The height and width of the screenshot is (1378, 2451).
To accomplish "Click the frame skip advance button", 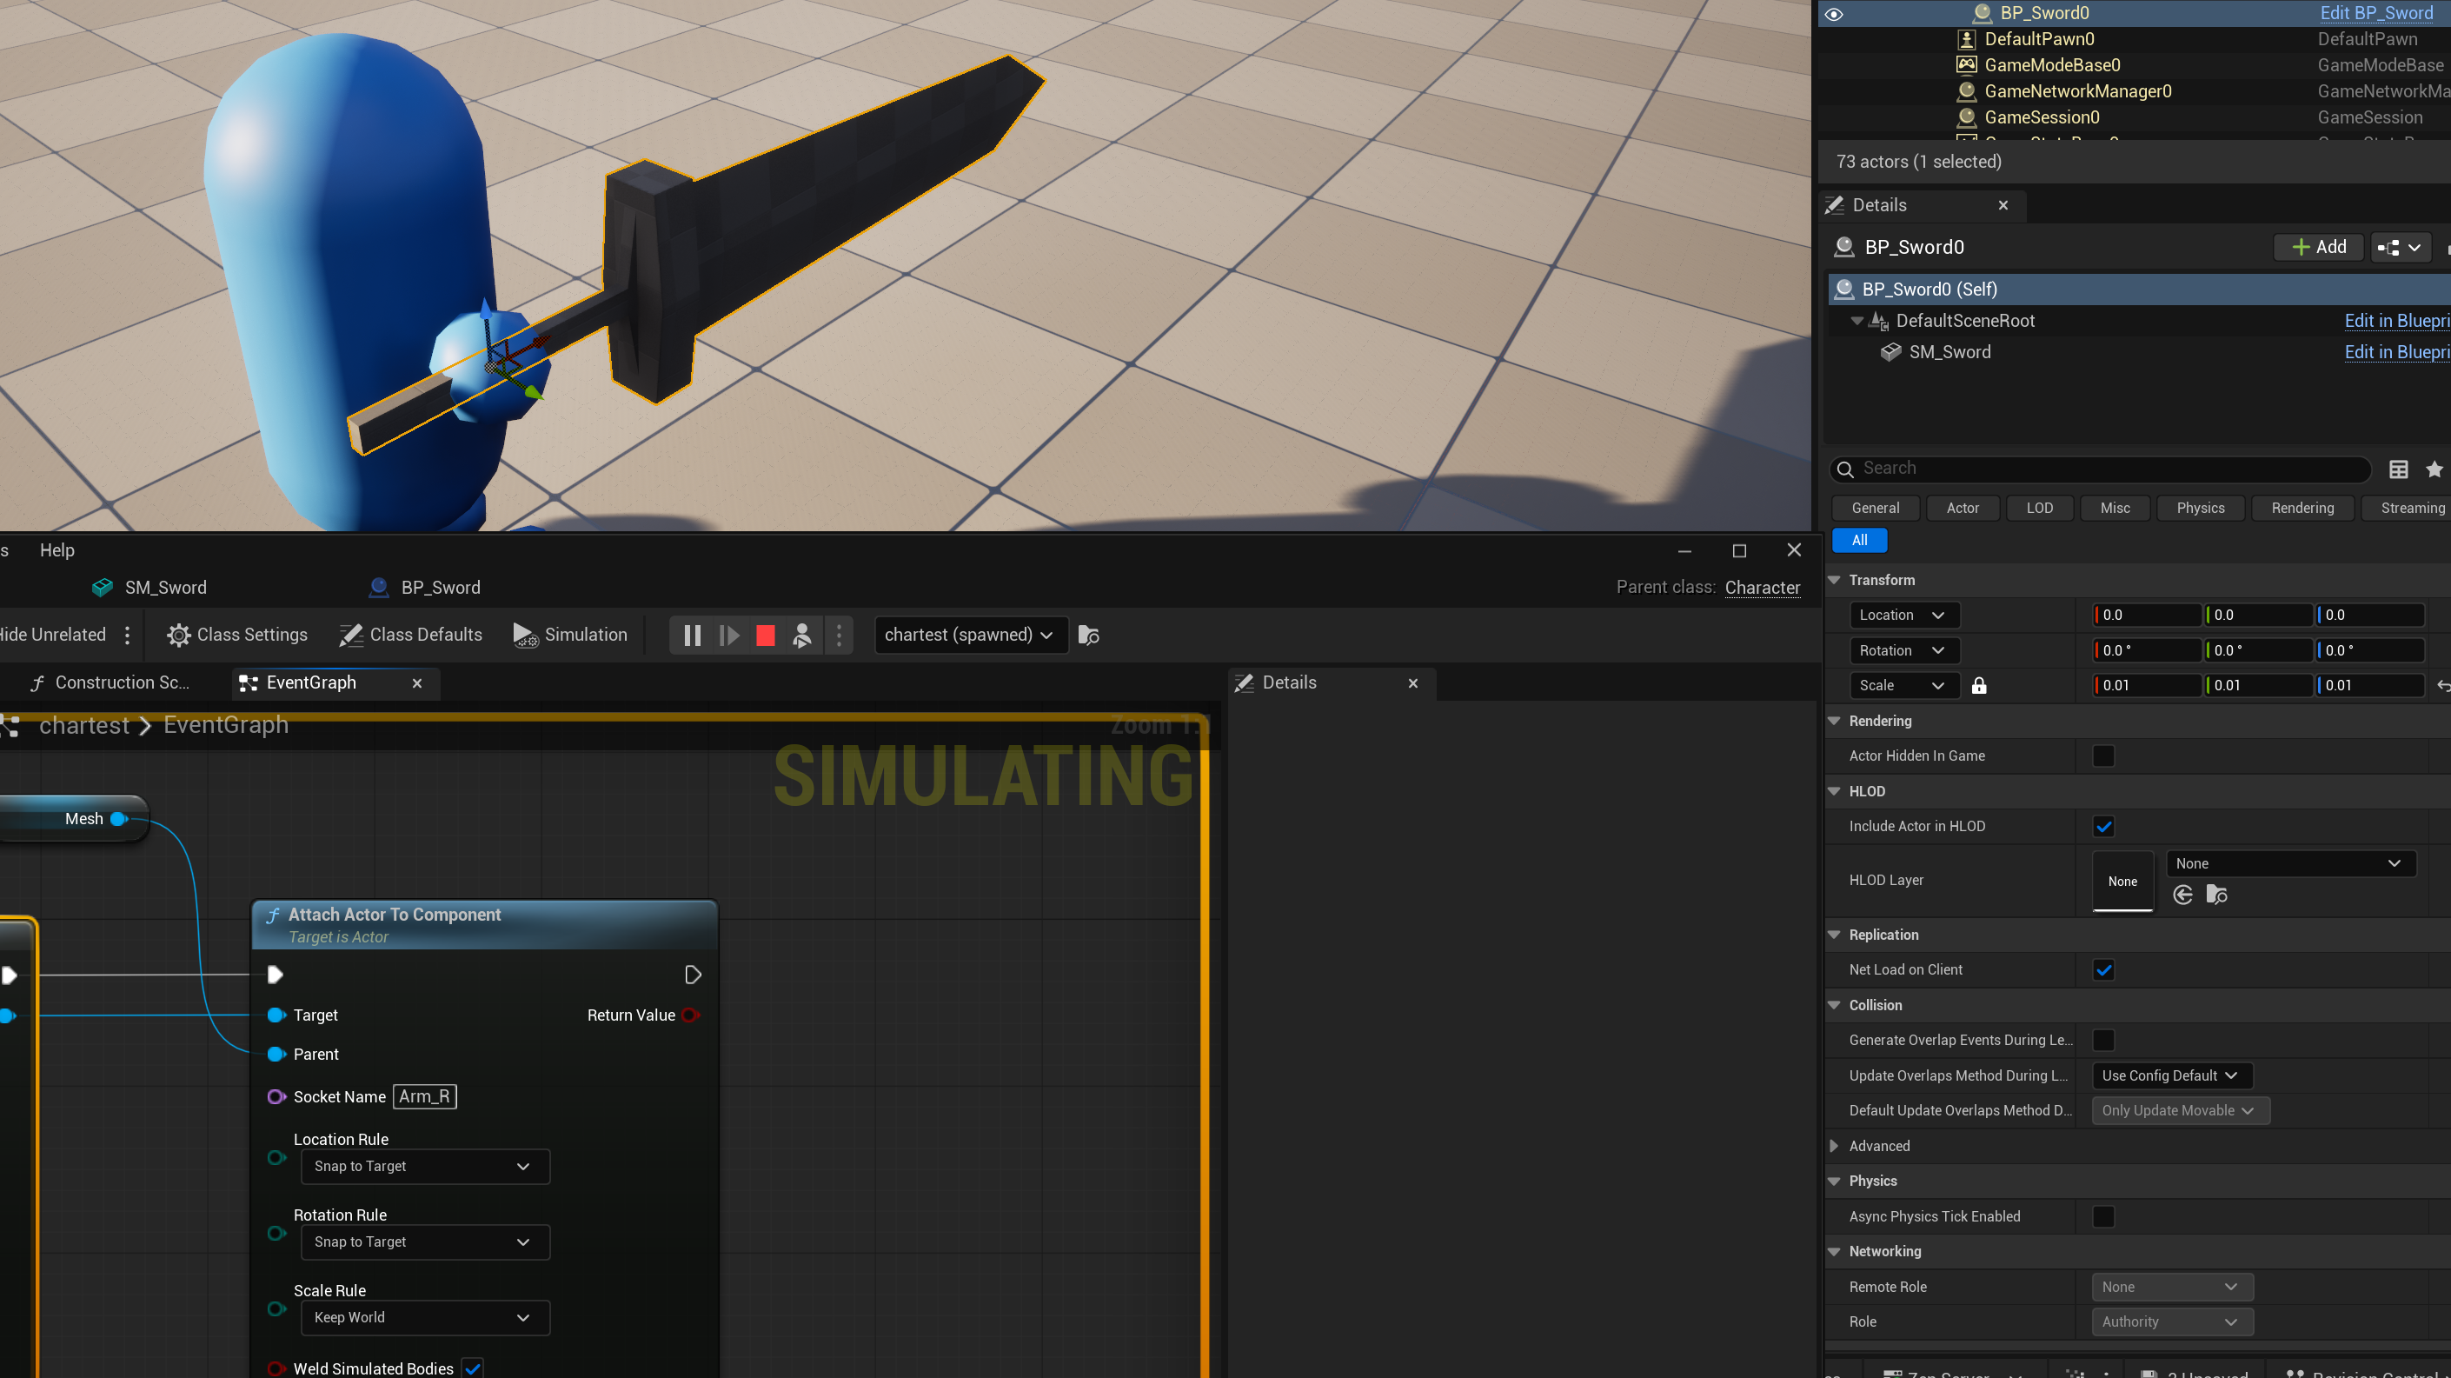I will coord(729,635).
